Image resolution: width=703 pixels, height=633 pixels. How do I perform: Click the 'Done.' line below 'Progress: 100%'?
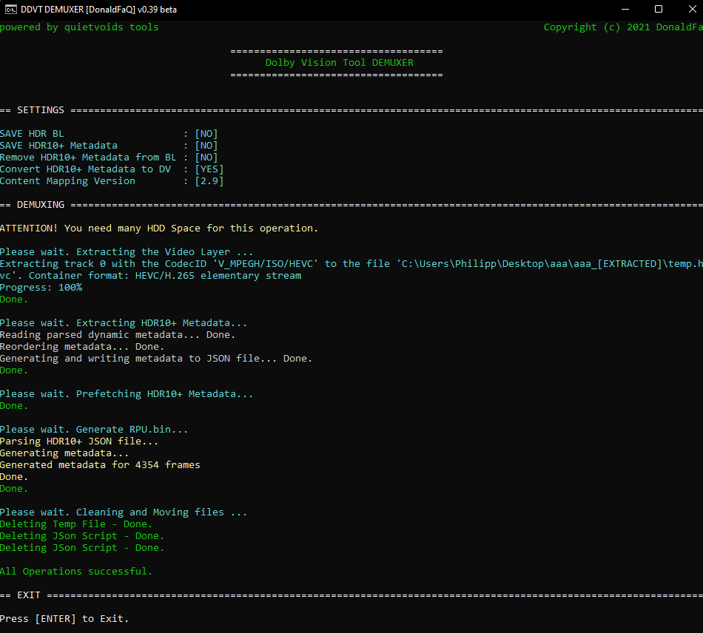point(14,299)
